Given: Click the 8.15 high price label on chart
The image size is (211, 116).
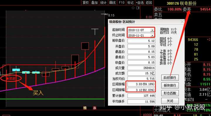Looking at the screenshot, I should click(111, 15).
